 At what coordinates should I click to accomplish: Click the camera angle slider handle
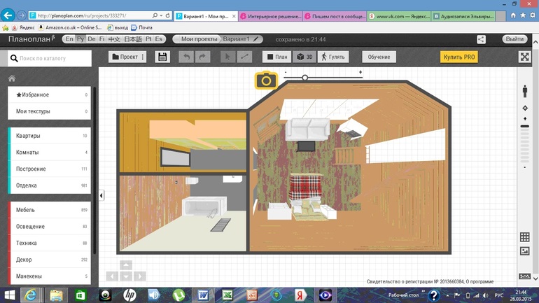coord(304,77)
